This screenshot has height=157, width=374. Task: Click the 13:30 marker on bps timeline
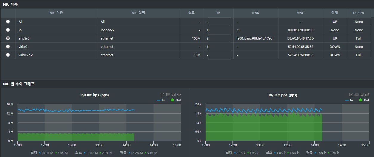(99, 145)
